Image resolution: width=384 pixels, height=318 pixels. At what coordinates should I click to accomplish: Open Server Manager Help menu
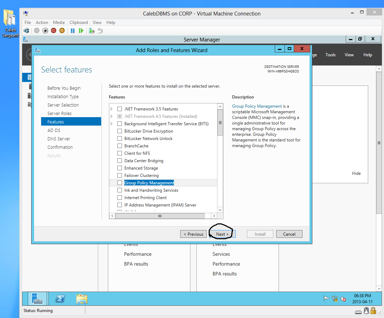367,55
